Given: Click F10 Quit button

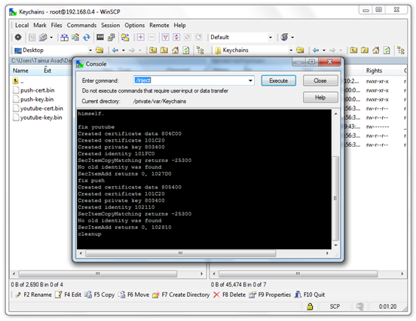Looking at the screenshot, I should (310, 295).
